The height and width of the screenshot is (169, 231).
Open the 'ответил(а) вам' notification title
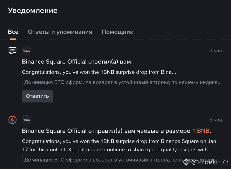[x=77, y=62]
